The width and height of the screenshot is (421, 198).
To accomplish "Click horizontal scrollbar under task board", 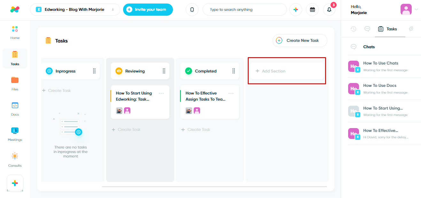I will [214, 187].
